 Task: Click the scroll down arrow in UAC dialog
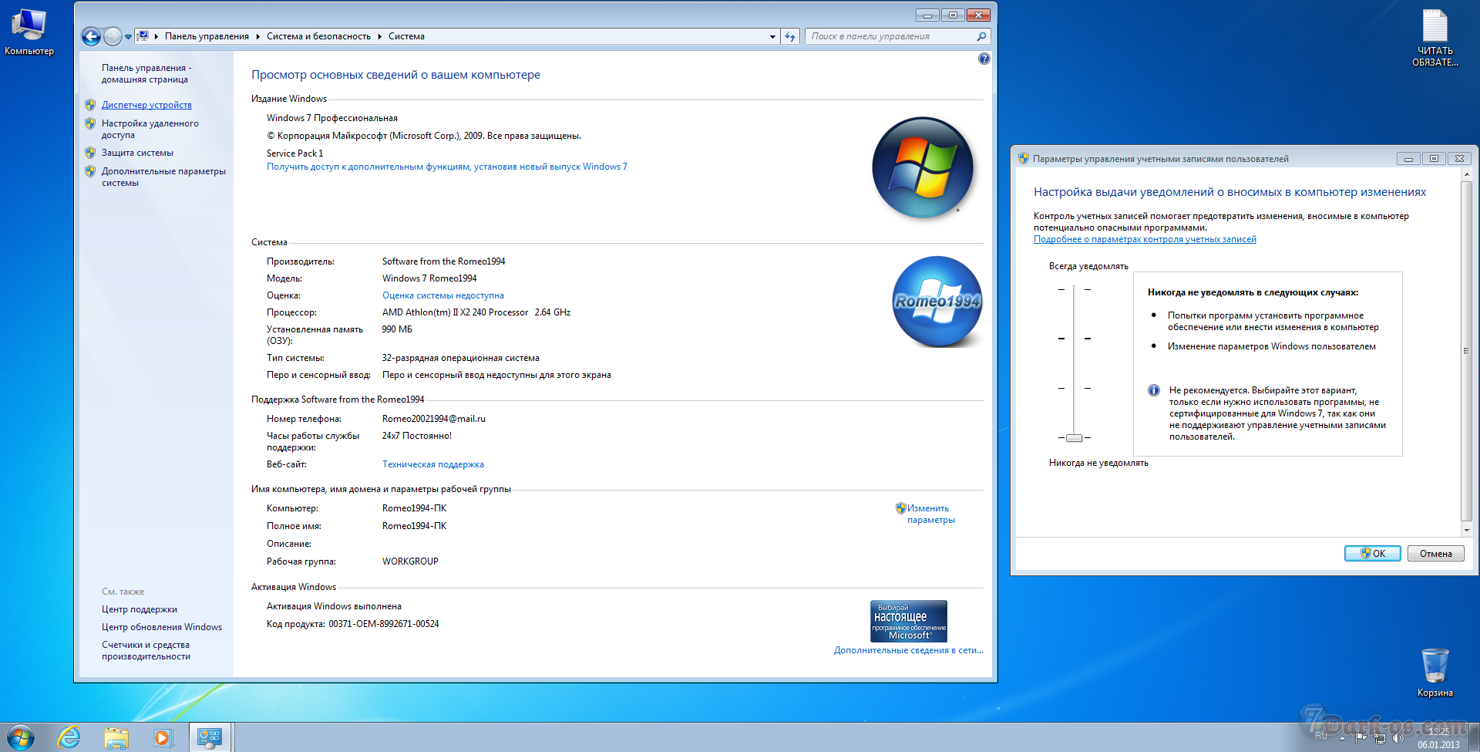coord(1466,531)
